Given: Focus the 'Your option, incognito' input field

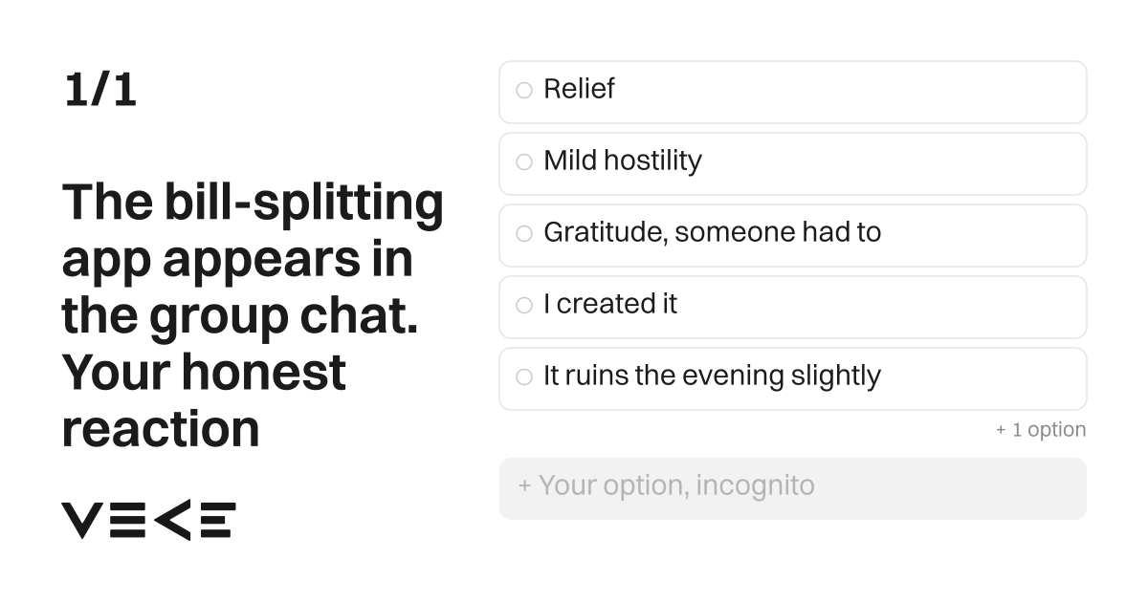Looking at the screenshot, I should point(793,488).
